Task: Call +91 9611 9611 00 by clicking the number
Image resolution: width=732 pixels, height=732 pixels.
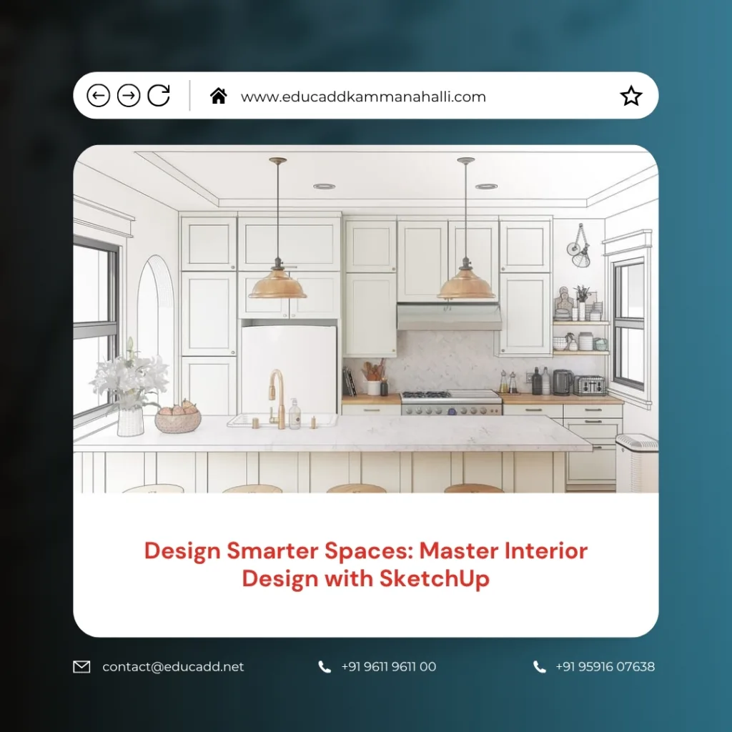Action: pos(387,666)
